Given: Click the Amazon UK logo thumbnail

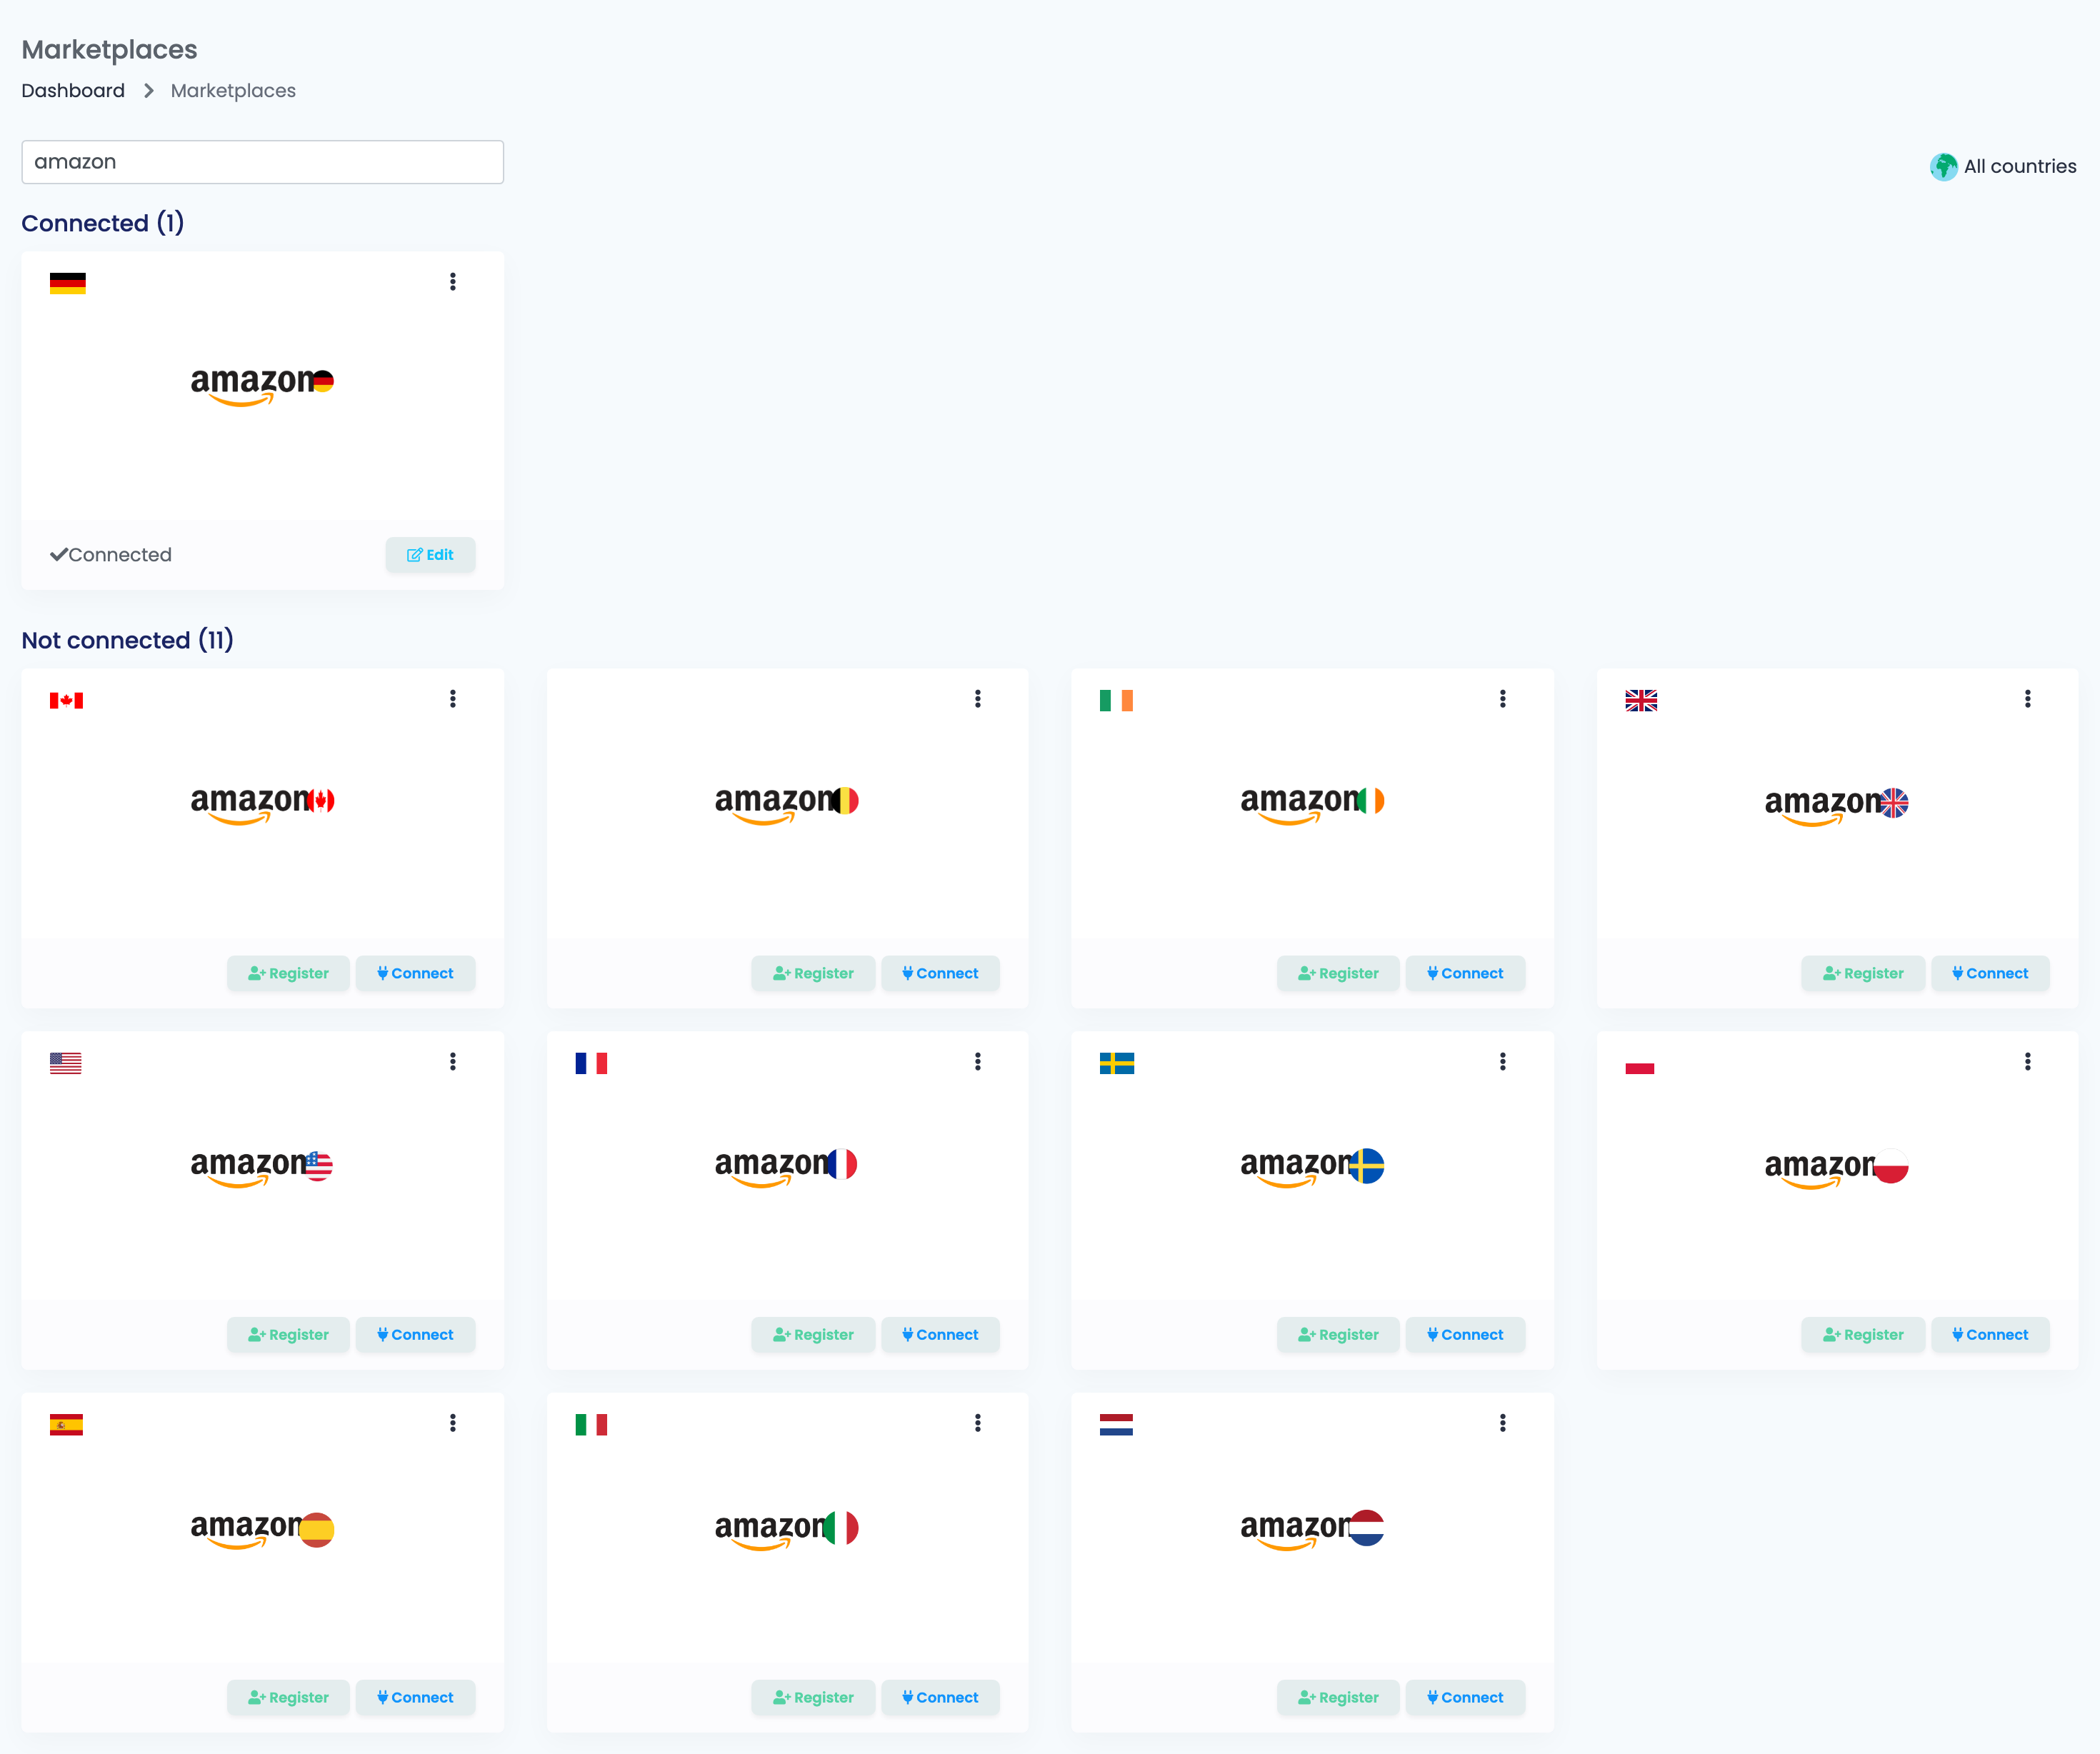Looking at the screenshot, I should pos(1837,806).
